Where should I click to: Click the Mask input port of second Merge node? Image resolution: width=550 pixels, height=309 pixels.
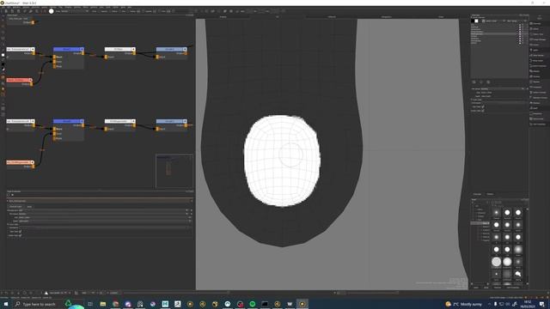coord(55,138)
